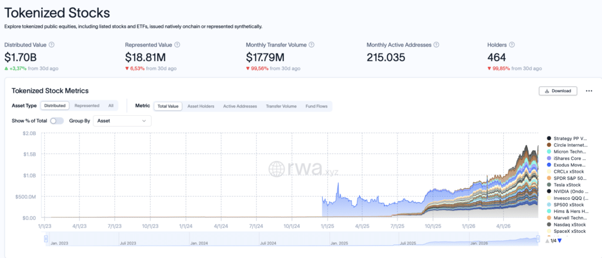Click the Monthly Active Addresses info icon
Screen dimensions: 602x258
(x=437, y=45)
